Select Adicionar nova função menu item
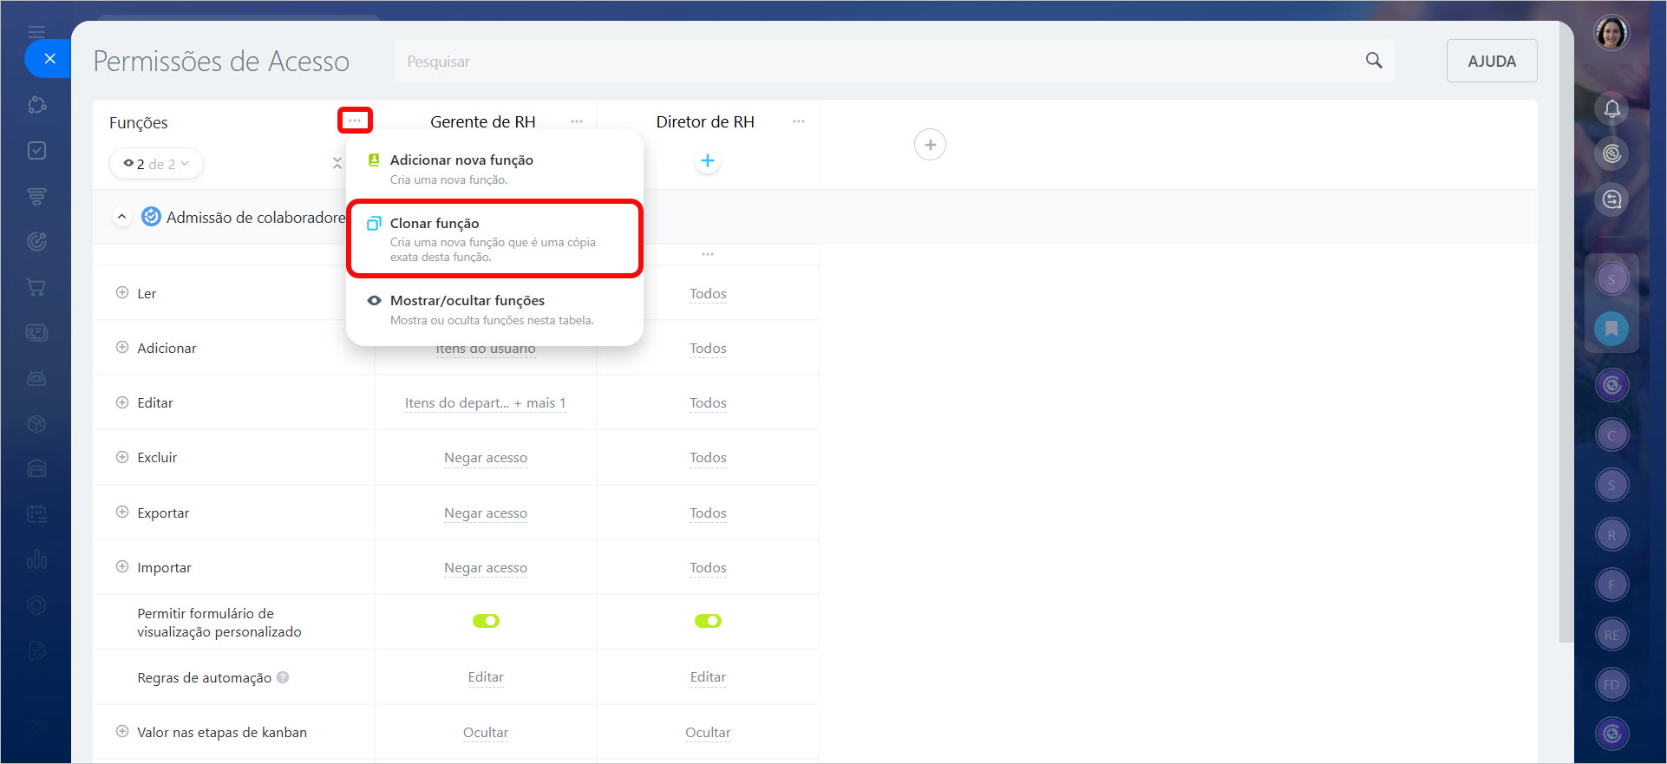 click(x=494, y=169)
